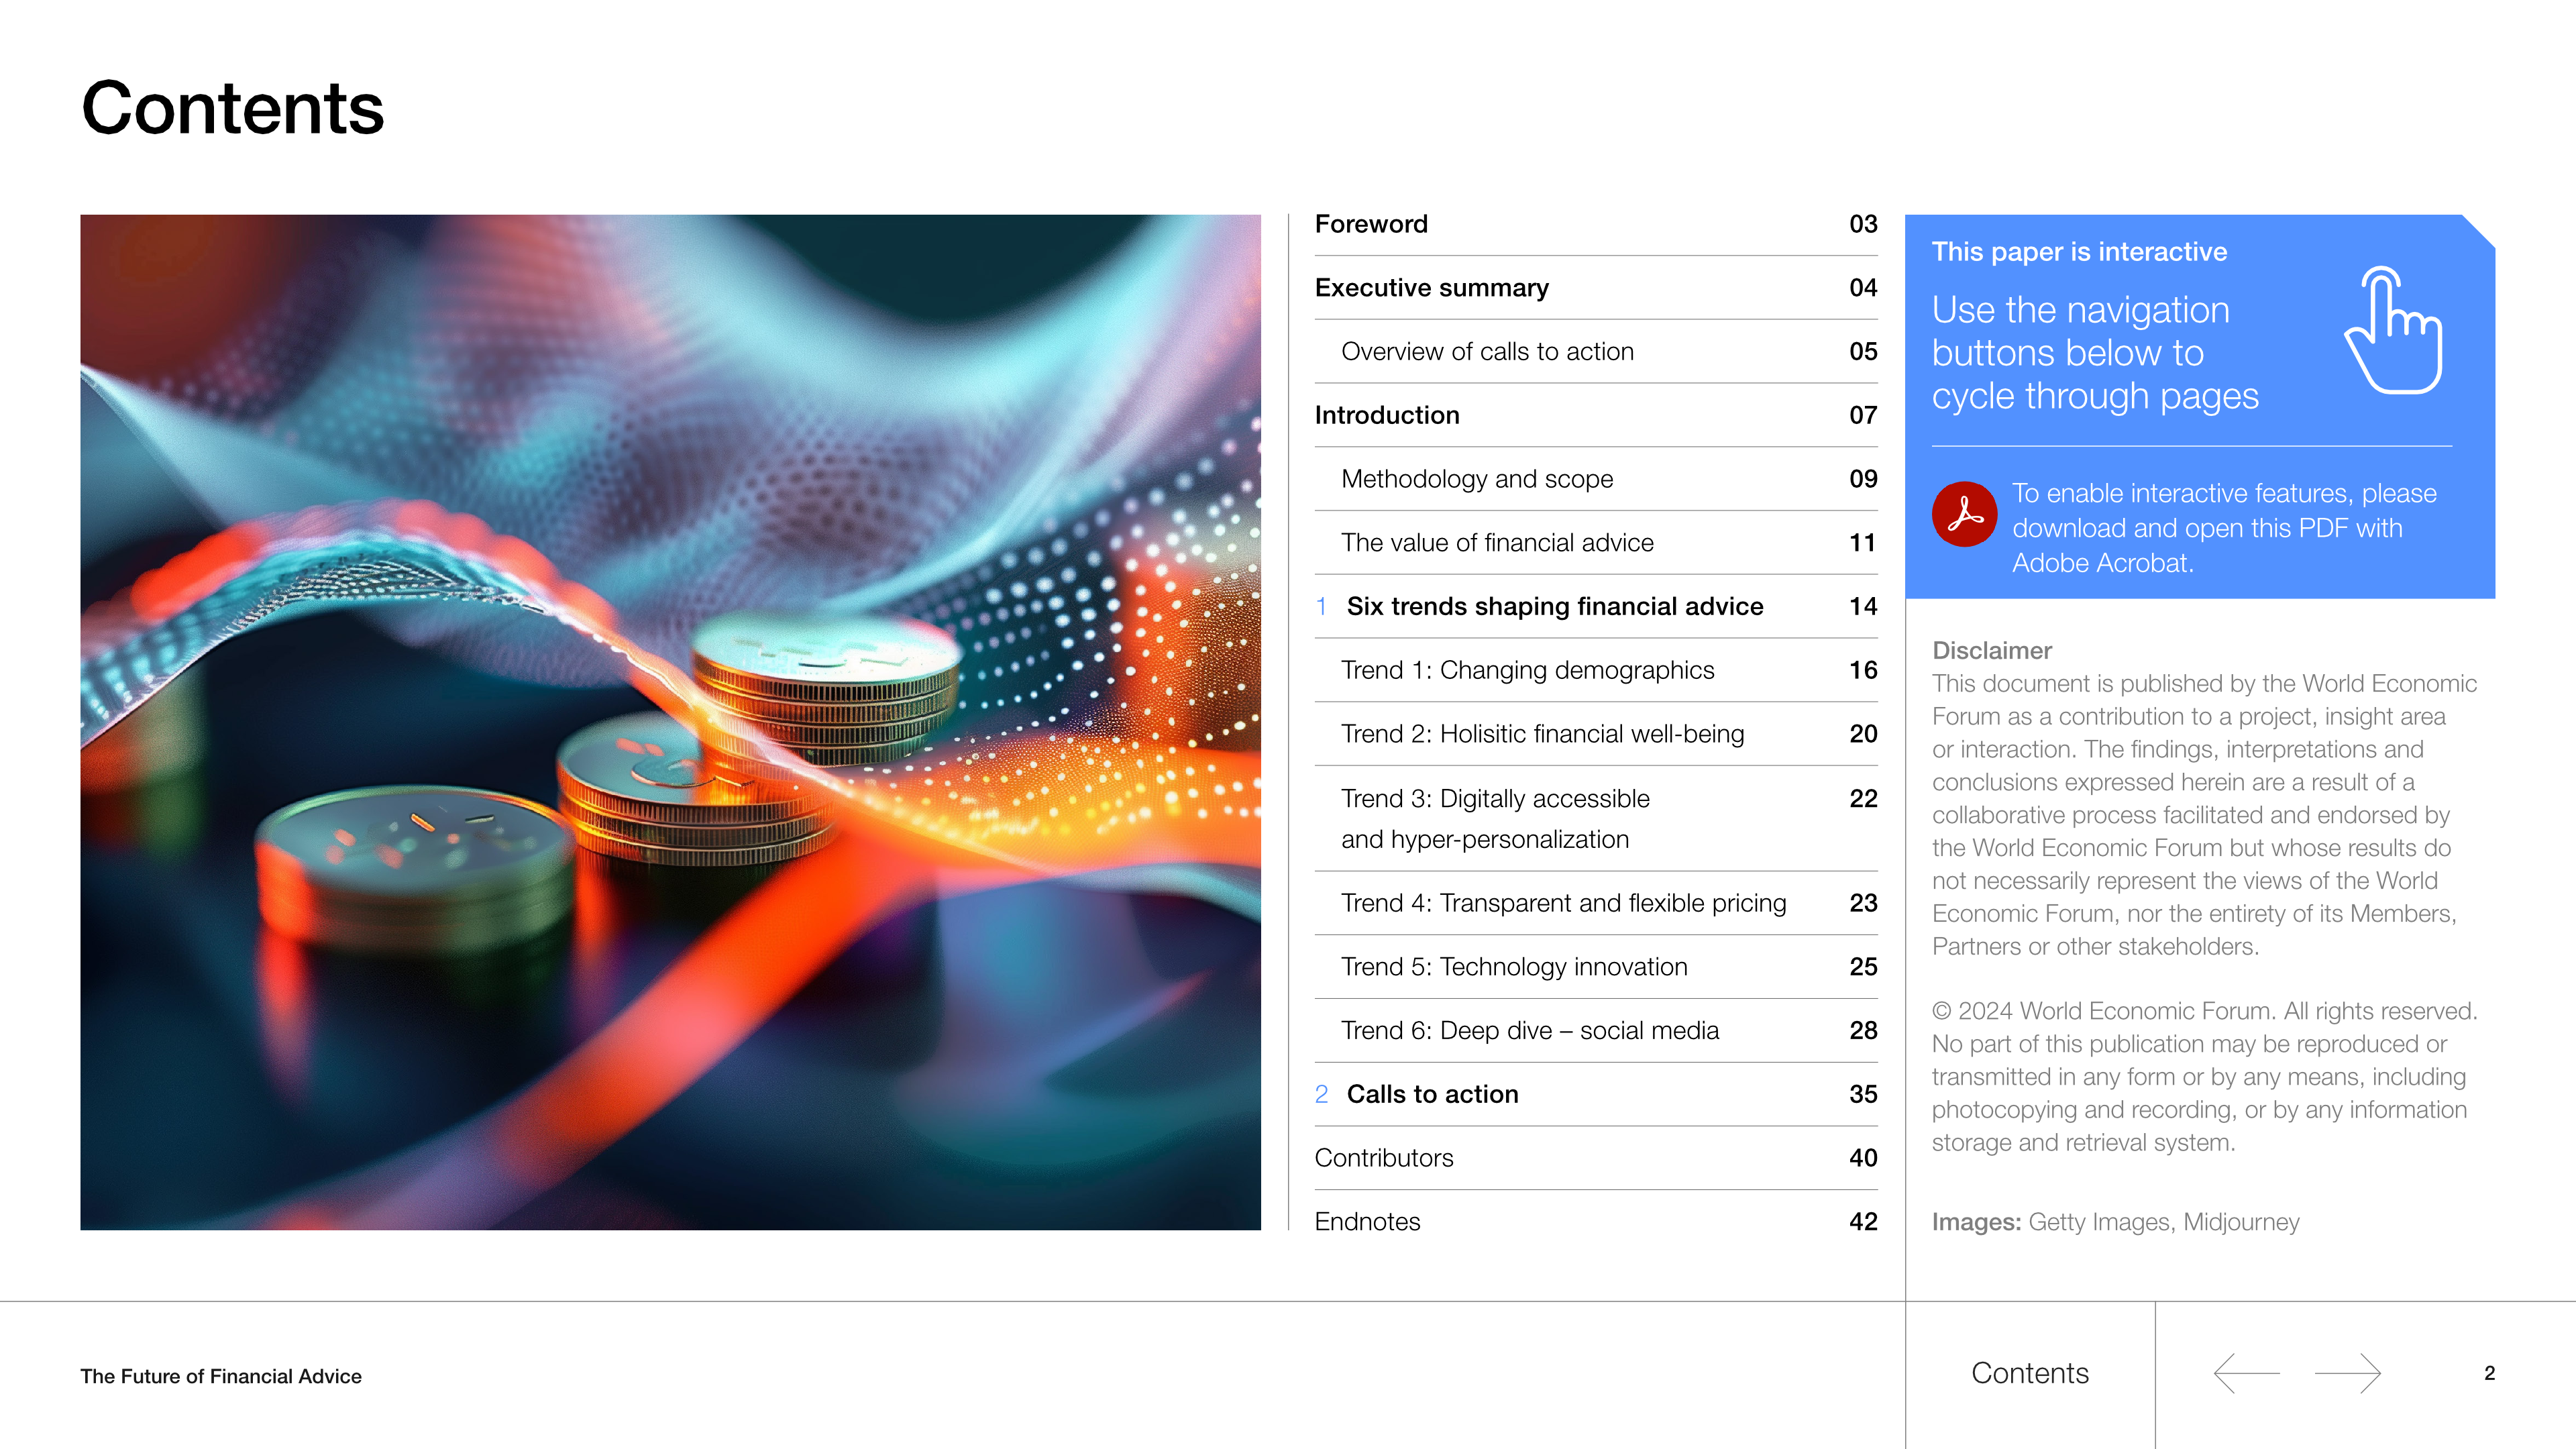Click the previous page left arrow
Screen dimensions: 2576x1449
point(2246,1373)
